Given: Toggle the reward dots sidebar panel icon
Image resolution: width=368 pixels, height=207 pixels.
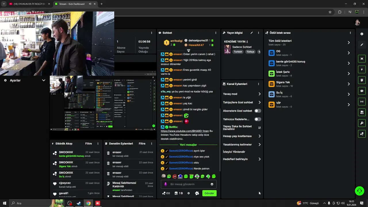Looking at the screenshot, I should [362, 134].
